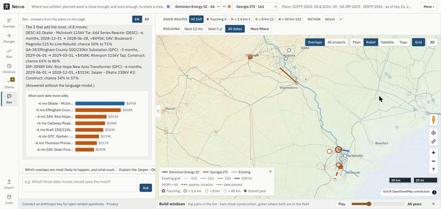Open the Plan sidebar panel
Viewport: 441px width, 209px height.
tap(9, 53)
